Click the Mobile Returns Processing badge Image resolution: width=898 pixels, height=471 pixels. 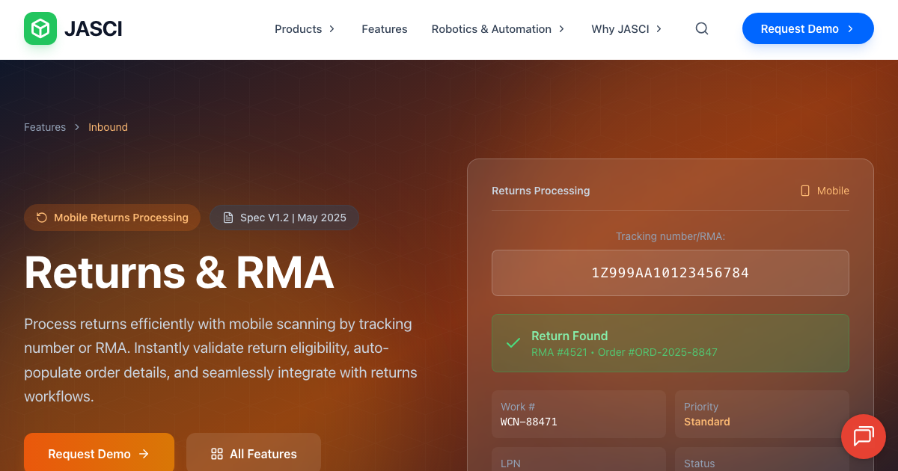click(112, 218)
